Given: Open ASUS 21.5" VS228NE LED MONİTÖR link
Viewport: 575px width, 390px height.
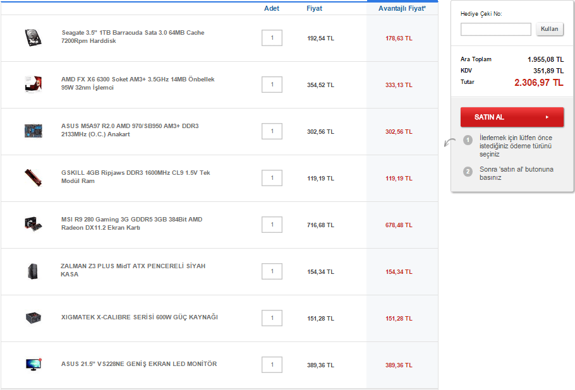Looking at the screenshot, I should (139, 364).
